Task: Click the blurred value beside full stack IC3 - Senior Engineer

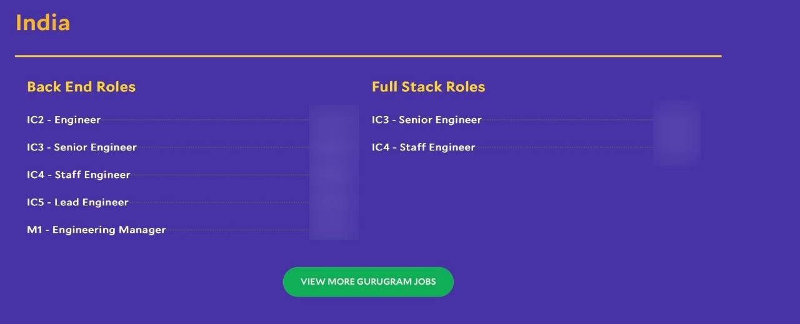Action: coord(677,120)
